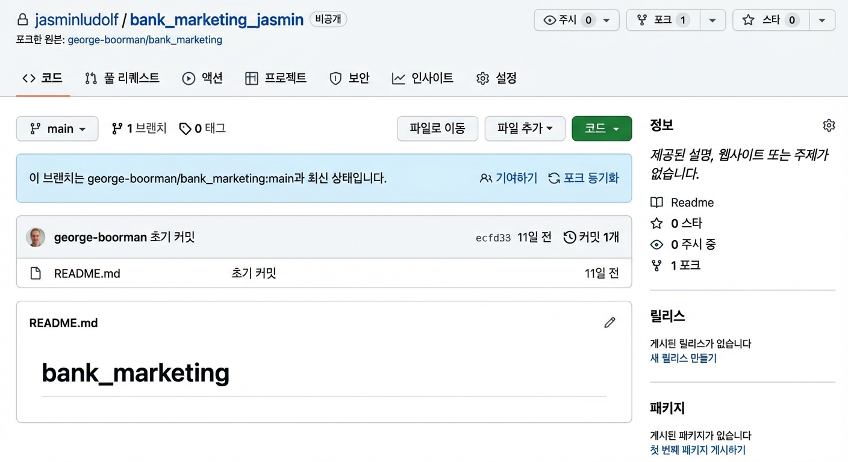Click 포크 동기화 to sync fork
The image size is (848, 462).
[x=584, y=178]
